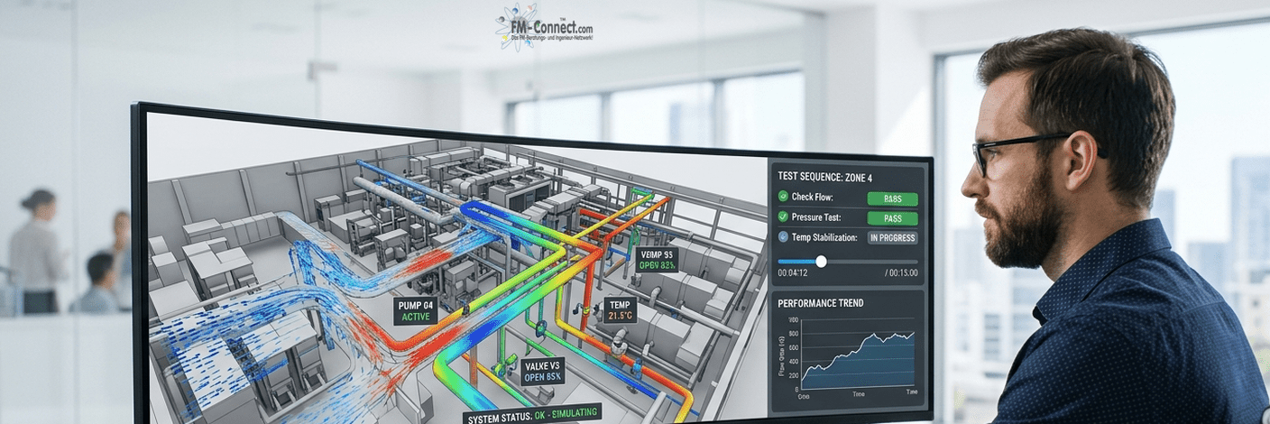Screen dimensions: 1270x424
Task: Click the Pressure Test row label
Action: click(818, 217)
